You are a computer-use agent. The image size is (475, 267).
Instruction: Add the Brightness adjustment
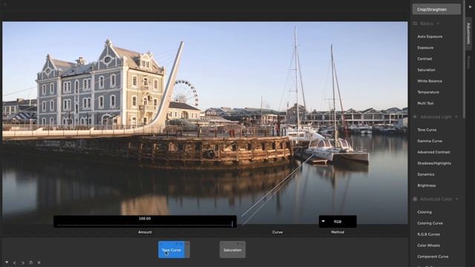pyautogui.click(x=427, y=185)
